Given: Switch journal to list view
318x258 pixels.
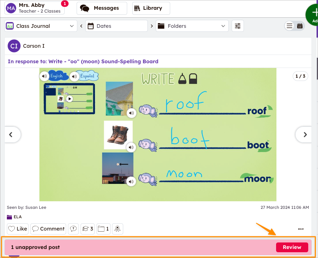Looking at the screenshot, I should click(x=289, y=26).
